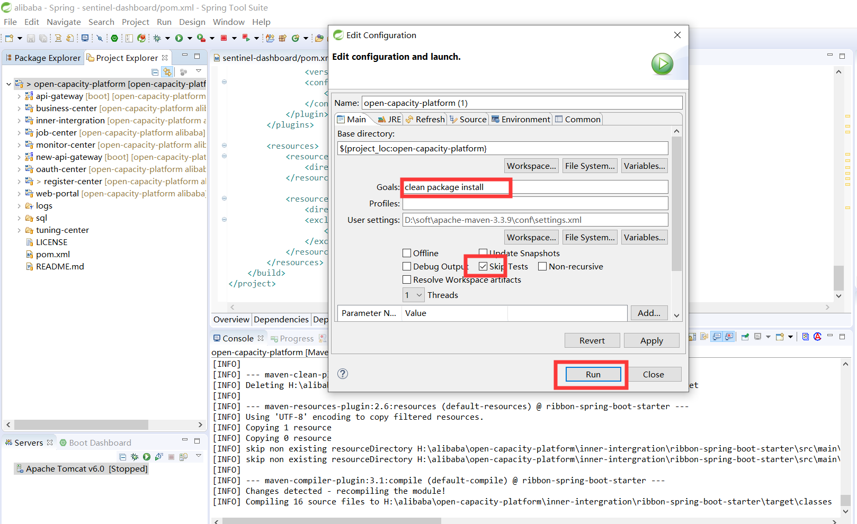857x524 pixels.
Task: Click the Goals input field
Action: pos(535,187)
